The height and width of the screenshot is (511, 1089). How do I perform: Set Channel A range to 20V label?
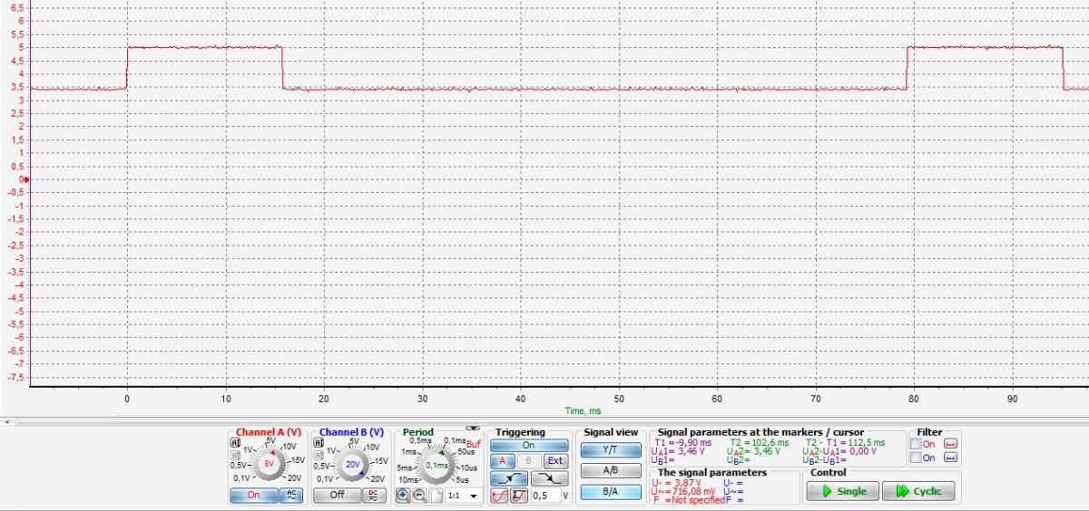[x=294, y=477]
